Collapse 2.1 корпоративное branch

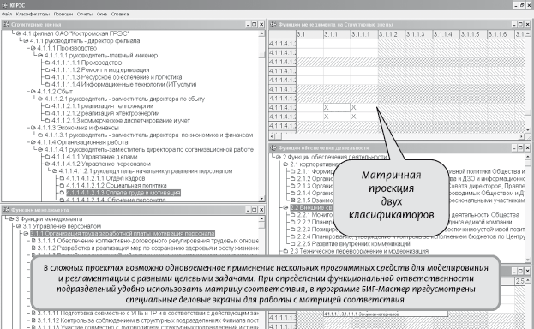pyautogui.click(x=285, y=164)
